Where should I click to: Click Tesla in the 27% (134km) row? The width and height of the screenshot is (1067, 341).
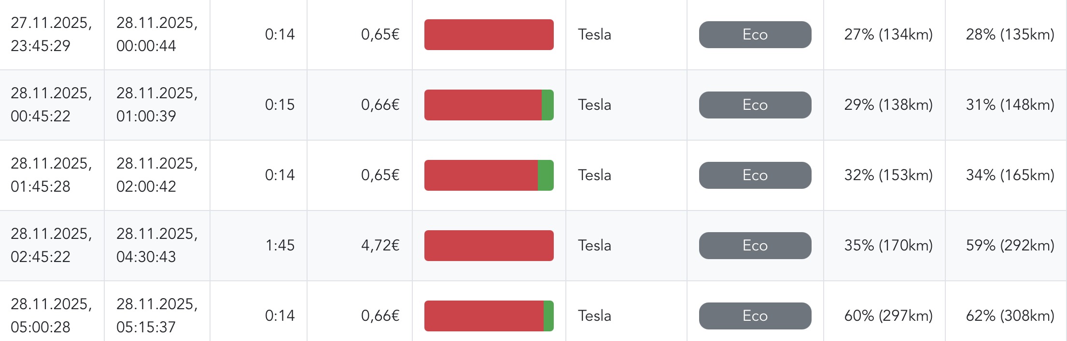click(x=594, y=35)
